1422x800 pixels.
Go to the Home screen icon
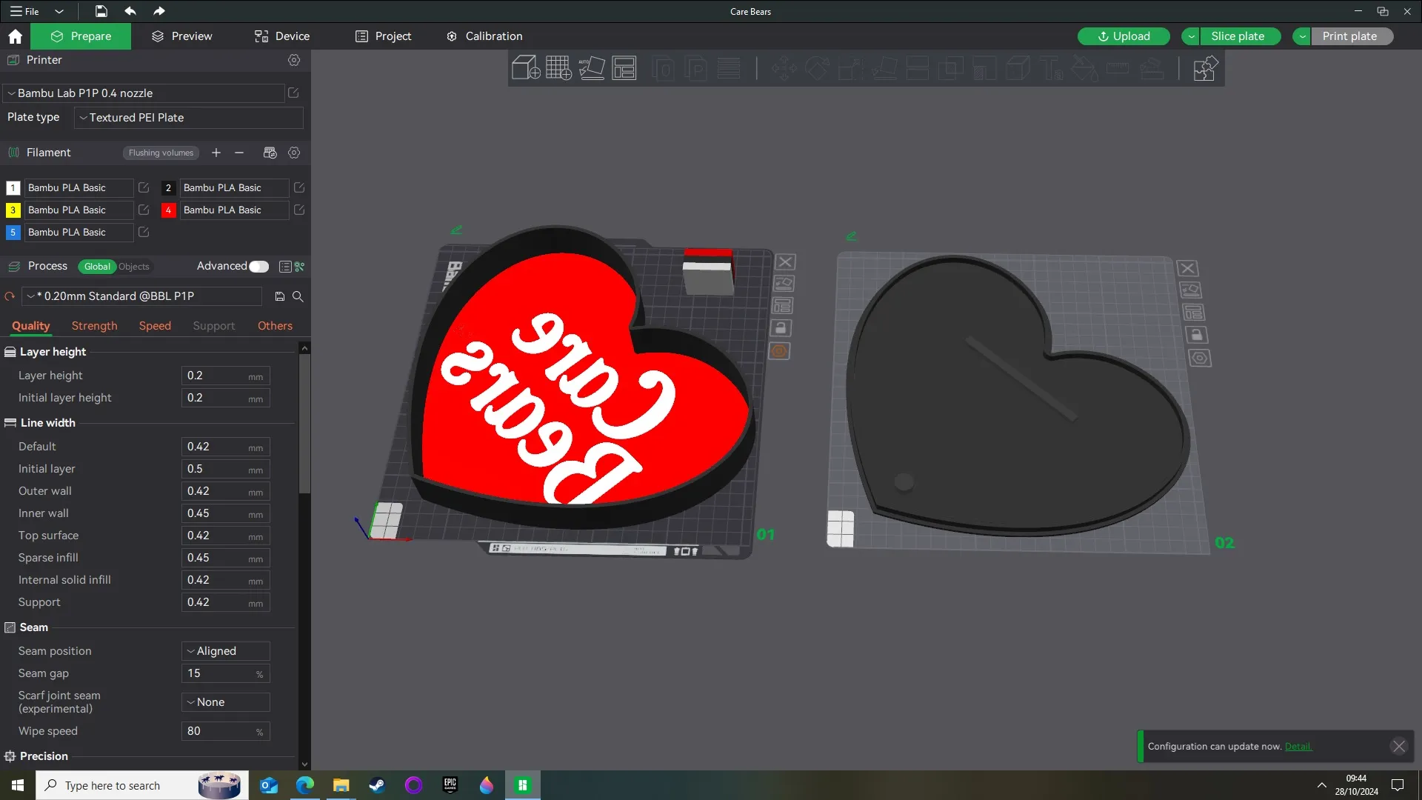tap(15, 36)
